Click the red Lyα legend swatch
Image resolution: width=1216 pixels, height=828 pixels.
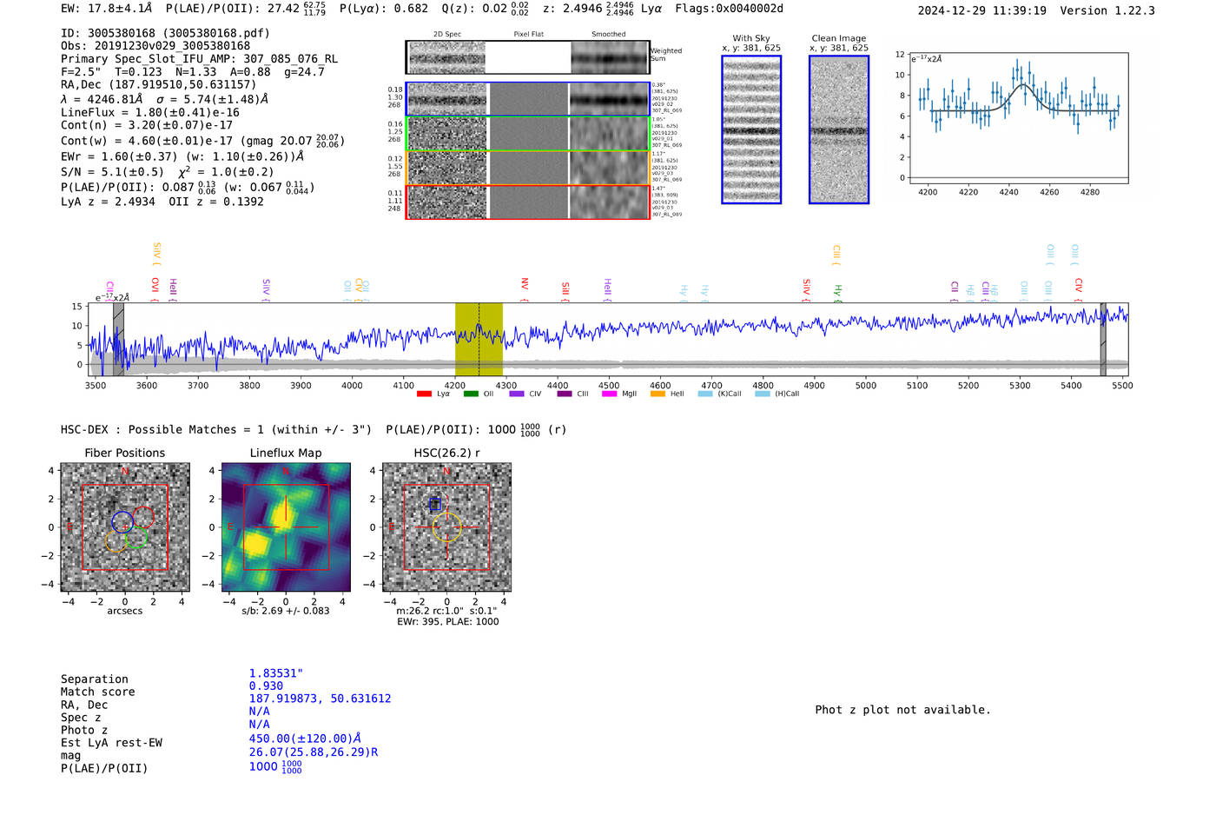(424, 394)
